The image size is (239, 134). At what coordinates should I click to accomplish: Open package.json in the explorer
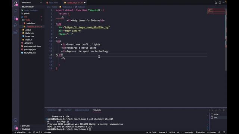tap(30, 50)
